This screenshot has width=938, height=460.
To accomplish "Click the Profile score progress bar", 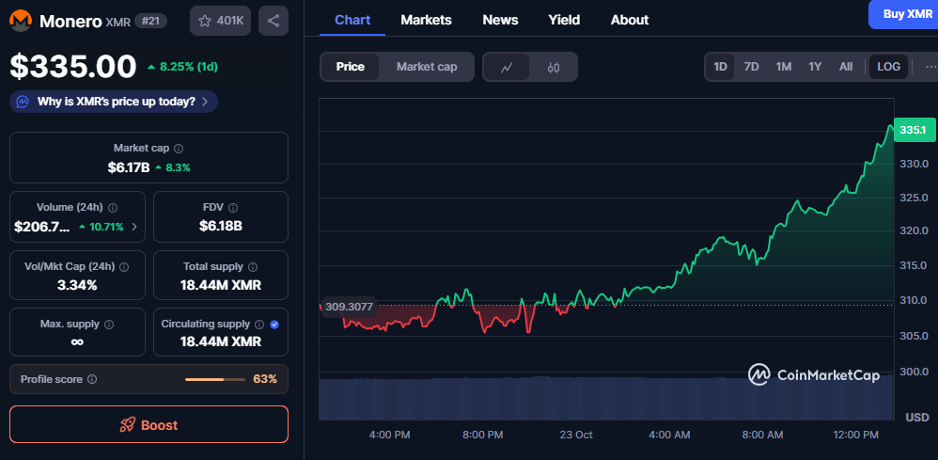I will pos(215,379).
